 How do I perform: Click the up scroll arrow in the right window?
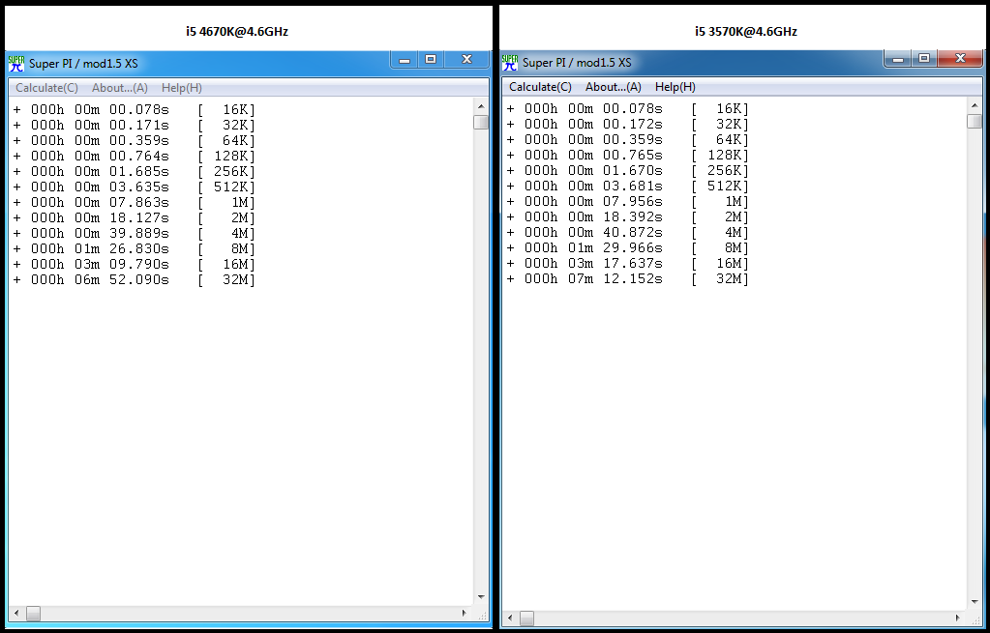tap(975, 106)
